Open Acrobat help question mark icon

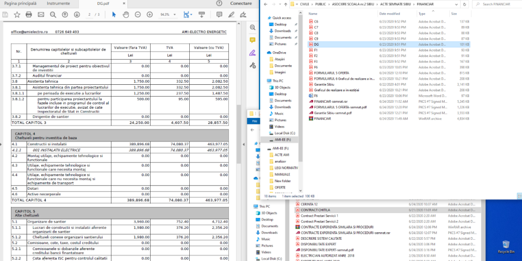coord(219,3)
